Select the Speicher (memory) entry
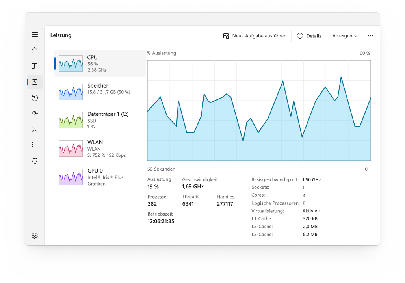Screen dimensions: 405x283 click(x=100, y=91)
